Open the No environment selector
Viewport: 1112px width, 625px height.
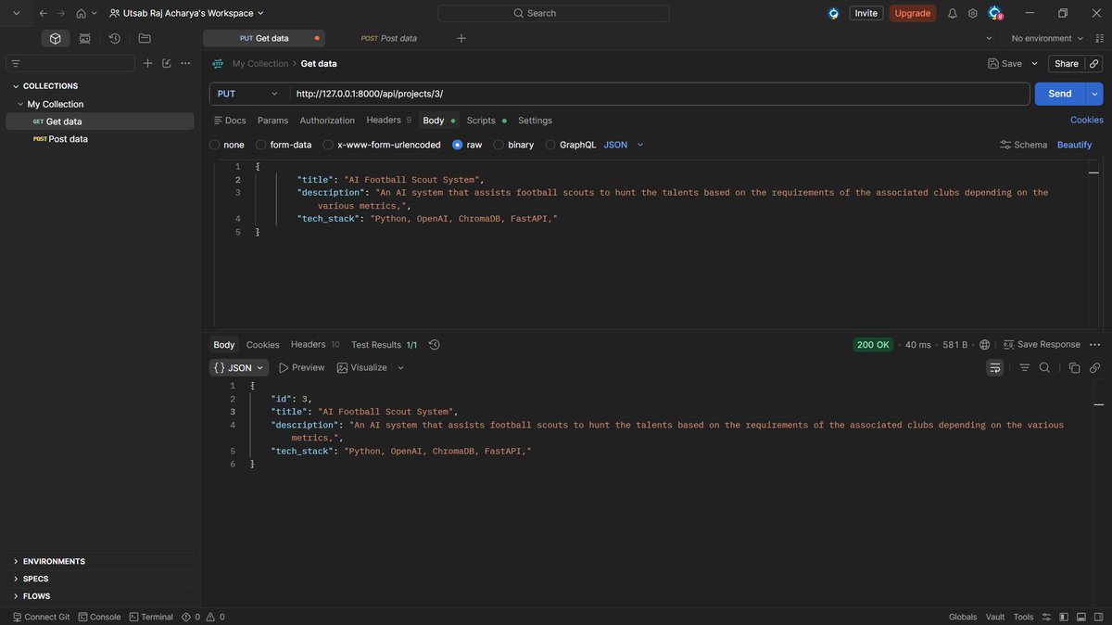1048,38
